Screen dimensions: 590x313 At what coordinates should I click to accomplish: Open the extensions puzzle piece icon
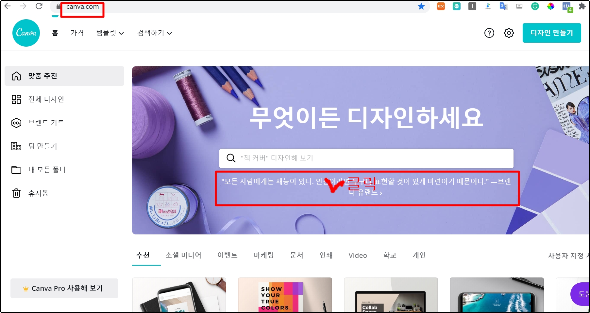click(582, 6)
